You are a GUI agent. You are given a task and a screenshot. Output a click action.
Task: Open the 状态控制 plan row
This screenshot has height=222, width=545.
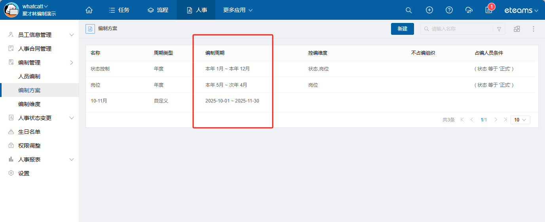(310, 69)
